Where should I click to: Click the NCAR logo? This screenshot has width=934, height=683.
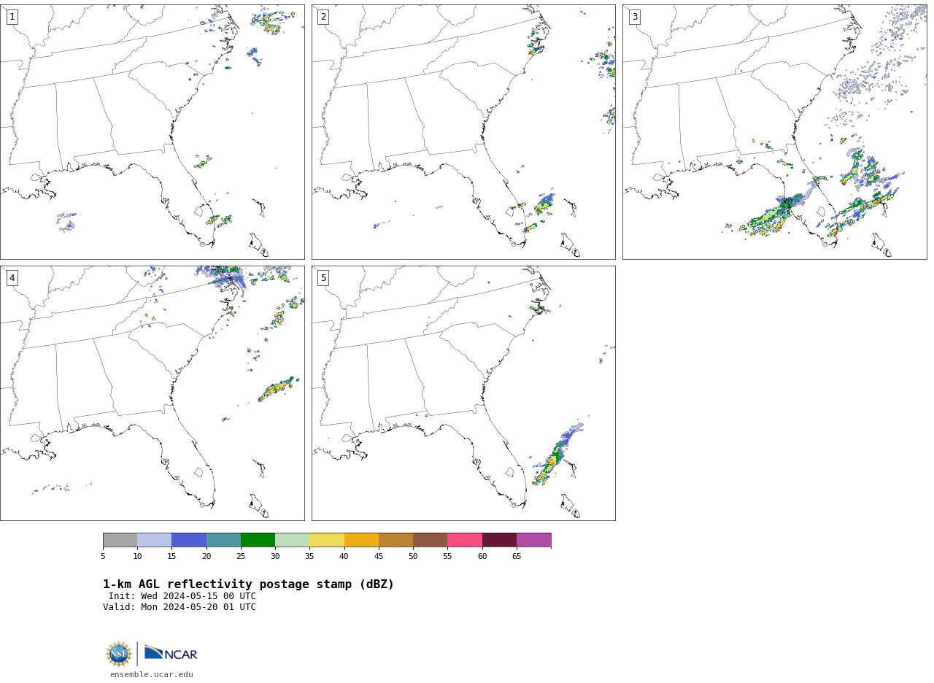pyautogui.click(x=171, y=653)
